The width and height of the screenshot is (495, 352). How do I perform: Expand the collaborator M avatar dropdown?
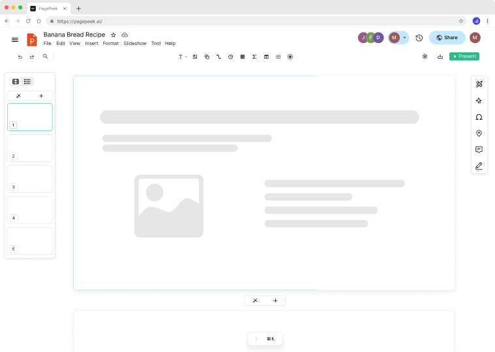pos(404,38)
